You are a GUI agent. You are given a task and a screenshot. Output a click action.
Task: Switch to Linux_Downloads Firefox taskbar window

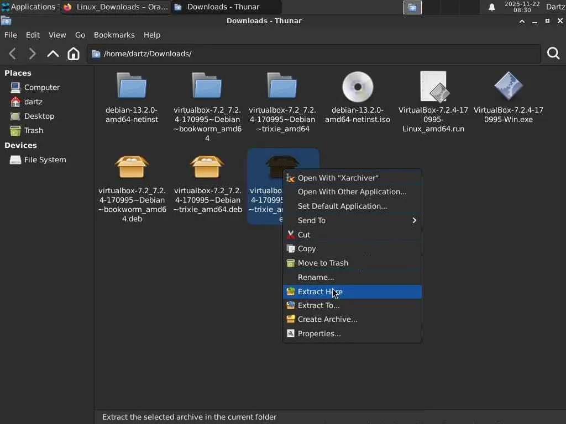116,7
